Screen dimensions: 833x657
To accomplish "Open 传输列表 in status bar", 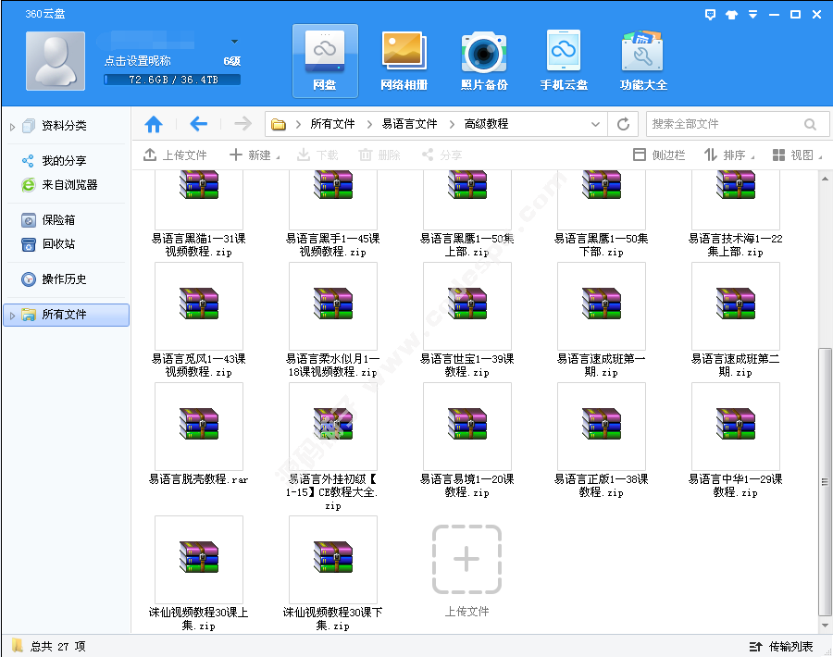I will point(781,647).
